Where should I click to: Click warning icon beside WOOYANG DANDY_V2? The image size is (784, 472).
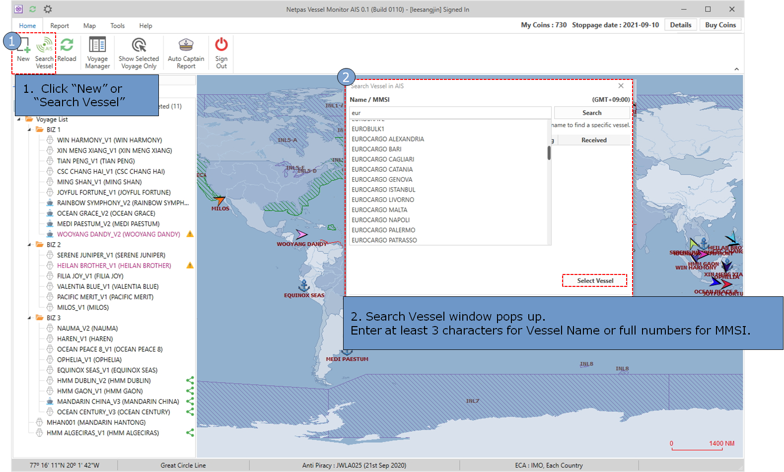point(190,234)
